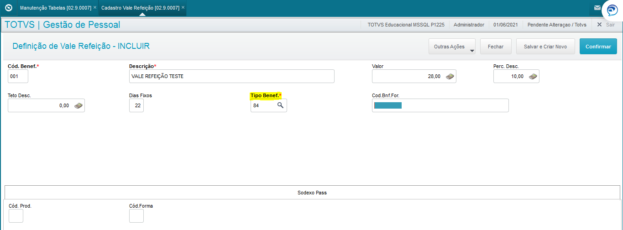Click the TOTVS home logo icon
Image resolution: width=623 pixels, height=230 pixels.
click(8, 8)
